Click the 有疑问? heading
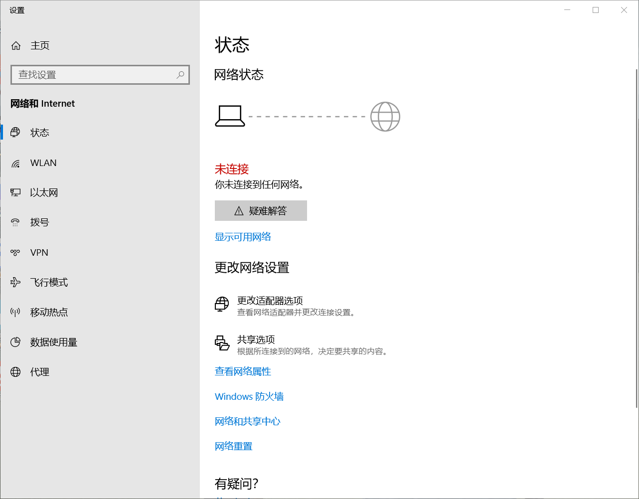This screenshot has height=499, width=639. click(237, 484)
